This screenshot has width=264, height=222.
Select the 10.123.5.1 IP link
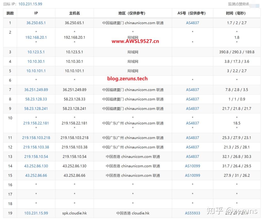coord(36,52)
